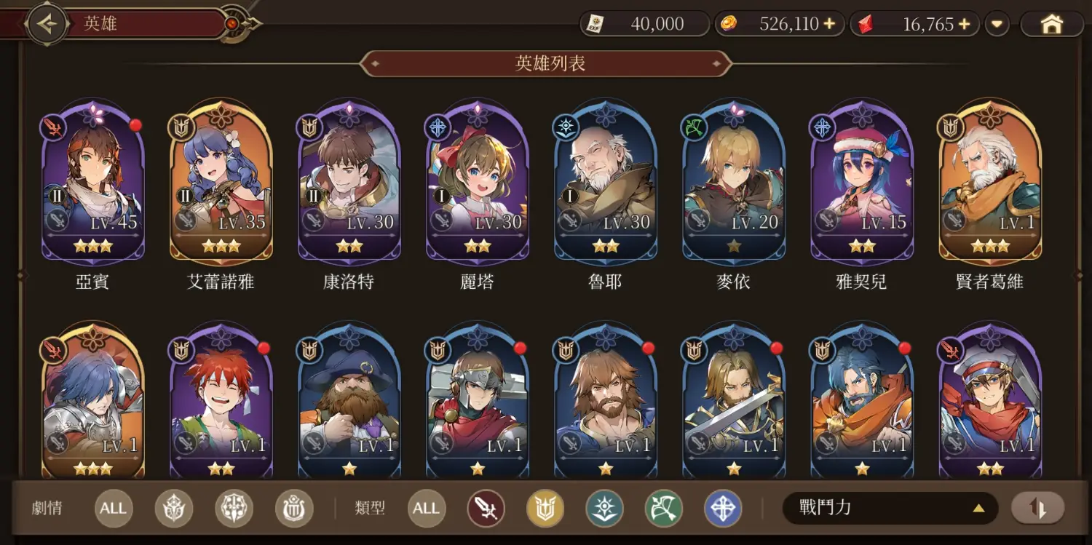Screen dimensions: 1092x545
Task: Open hero 亞賓 at level 45
Action: pyautogui.click(x=92, y=182)
